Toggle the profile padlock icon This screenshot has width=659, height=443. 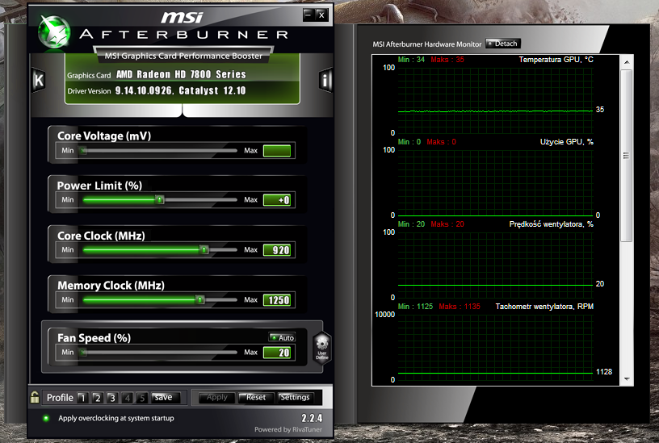tap(35, 397)
